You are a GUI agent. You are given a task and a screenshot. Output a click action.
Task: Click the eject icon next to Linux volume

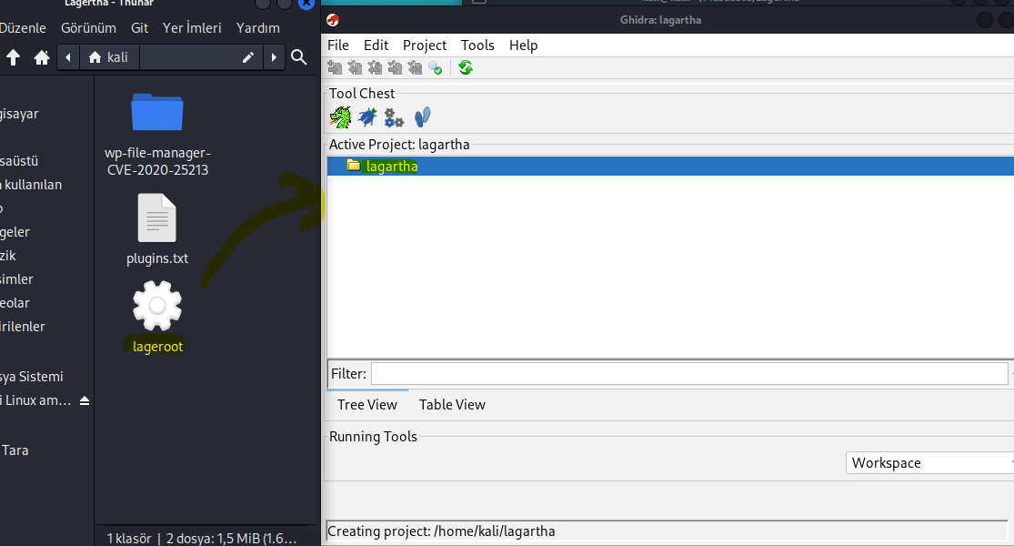tap(84, 401)
